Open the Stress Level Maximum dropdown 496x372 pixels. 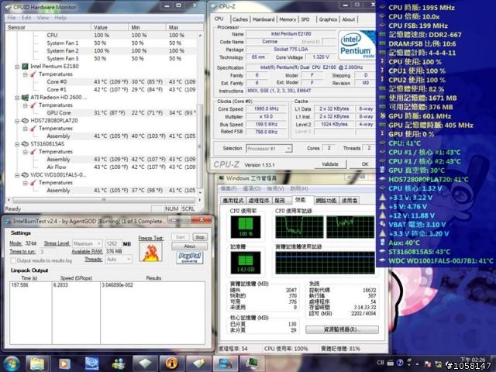point(88,243)
